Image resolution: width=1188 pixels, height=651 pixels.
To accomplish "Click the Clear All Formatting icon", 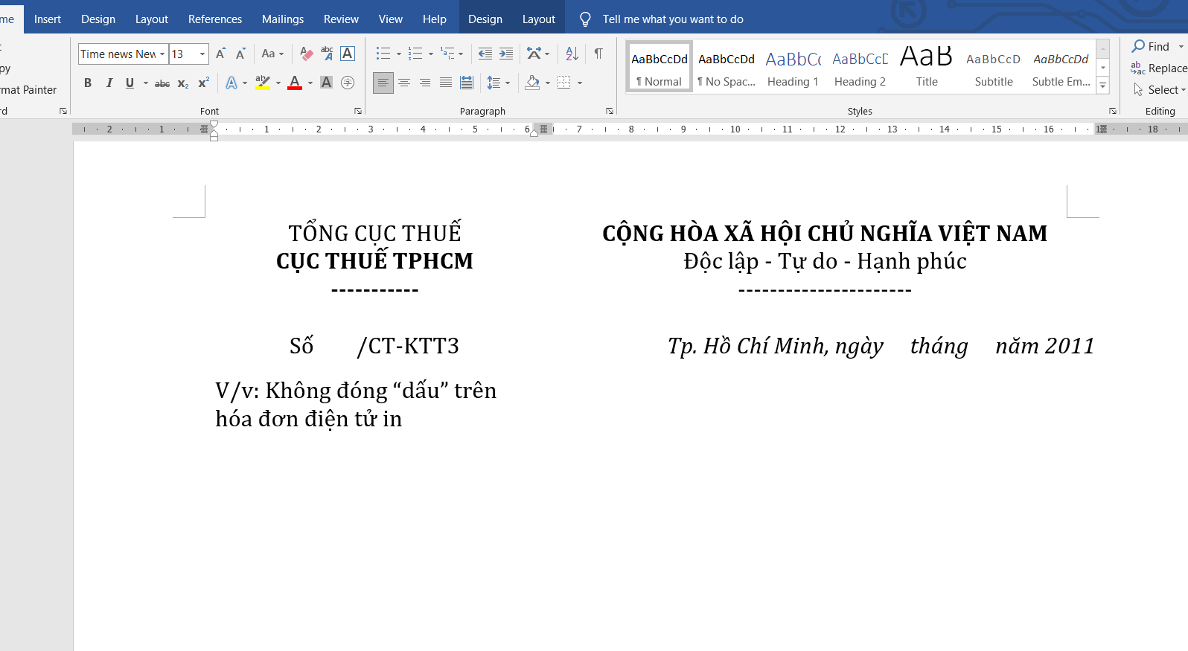I will (306, 54).
